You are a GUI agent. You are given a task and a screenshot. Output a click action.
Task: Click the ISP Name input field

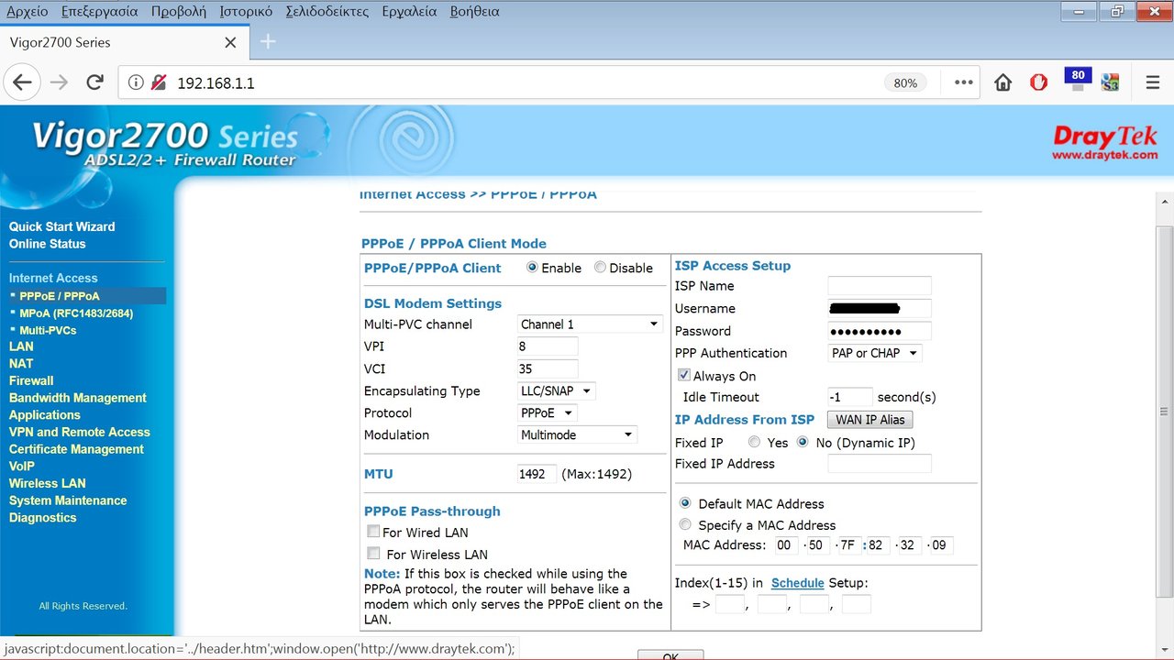[x=880, y=286]
